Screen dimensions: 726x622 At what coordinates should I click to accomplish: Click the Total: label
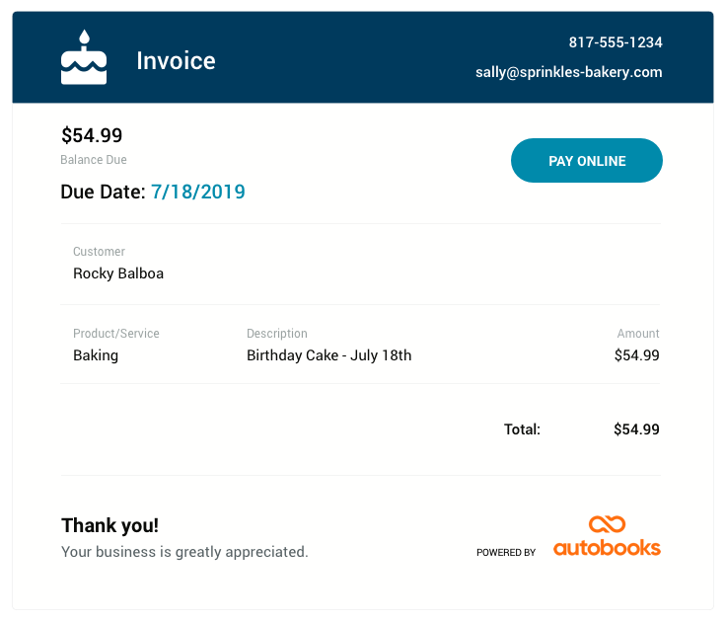pyautogui.click(x=522, y=429)
